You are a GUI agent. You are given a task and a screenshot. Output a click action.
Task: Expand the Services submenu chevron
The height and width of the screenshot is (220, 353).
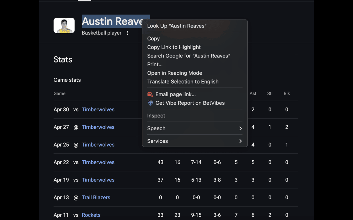[240, 141]
